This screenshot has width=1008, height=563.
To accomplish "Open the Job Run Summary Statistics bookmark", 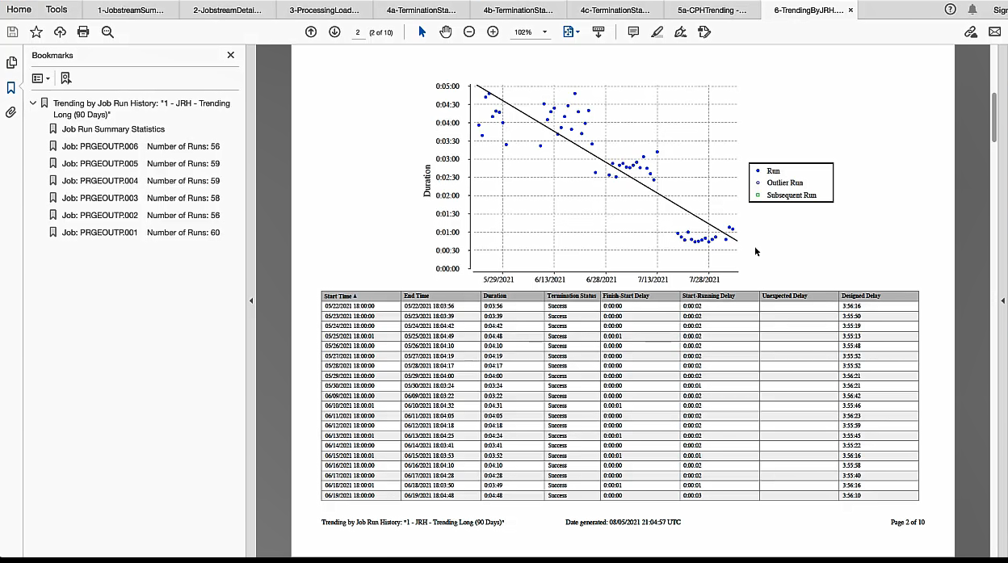I will [x=113, y=129].
